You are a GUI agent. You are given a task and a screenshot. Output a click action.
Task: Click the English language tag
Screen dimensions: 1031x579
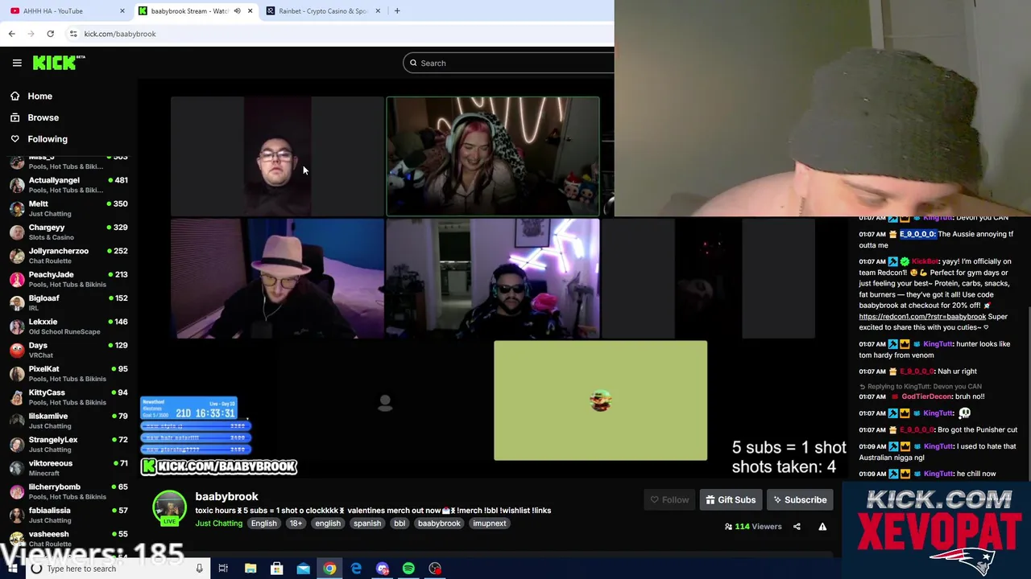point(263,524)
